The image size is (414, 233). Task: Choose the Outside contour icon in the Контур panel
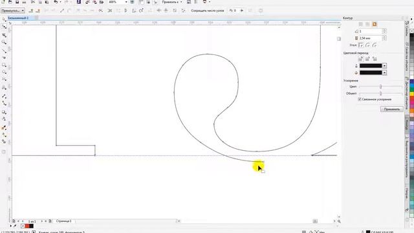pos(375,25)
